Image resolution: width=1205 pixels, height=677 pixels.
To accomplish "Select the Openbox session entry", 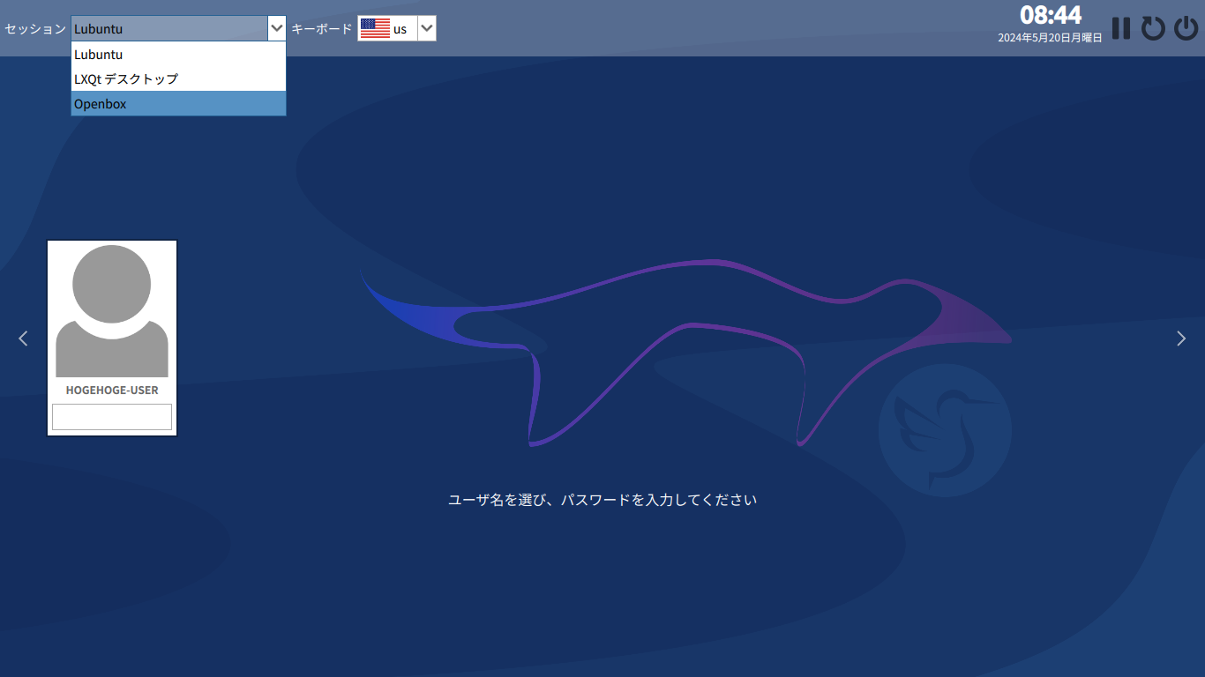I will click(x=179, y=104).
